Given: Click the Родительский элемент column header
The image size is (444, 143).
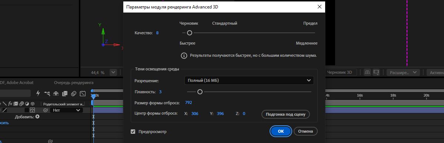Looking at the screenshot, I should 64,104.
